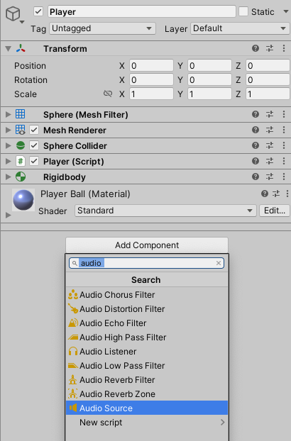Viewport: 291px width, 441px height.
Task: Open Player Ball material help icon
Action: tap(265, 194)
